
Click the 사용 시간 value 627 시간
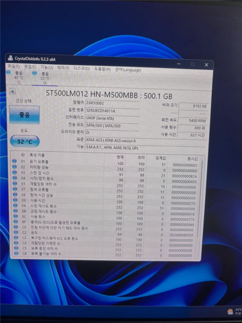point(192,135)
